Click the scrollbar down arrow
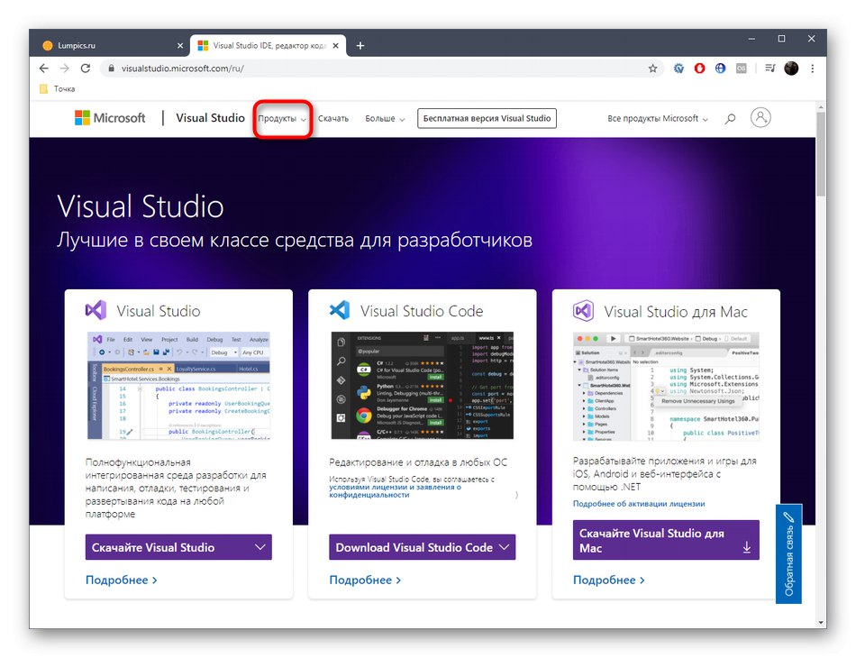The height and width of the screenshot is (658, 856). pos(821,623)
